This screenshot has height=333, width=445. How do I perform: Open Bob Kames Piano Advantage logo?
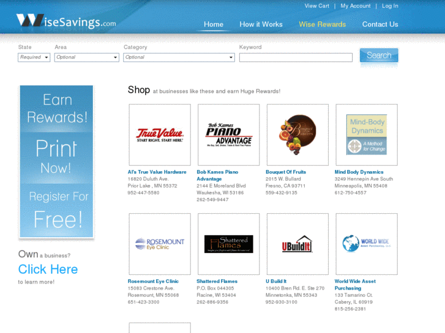coord(229,134)
